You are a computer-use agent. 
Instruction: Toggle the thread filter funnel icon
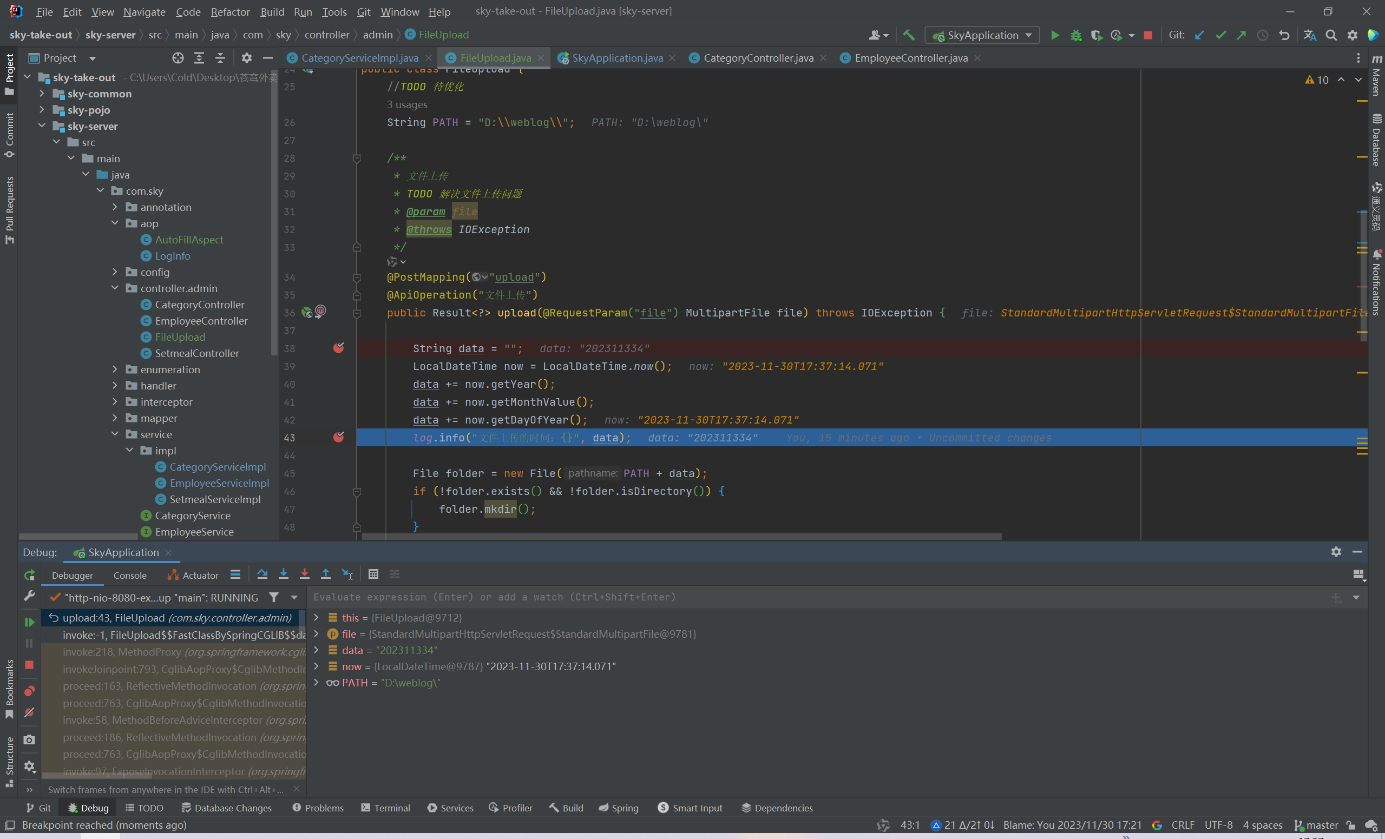coord(274,597)
